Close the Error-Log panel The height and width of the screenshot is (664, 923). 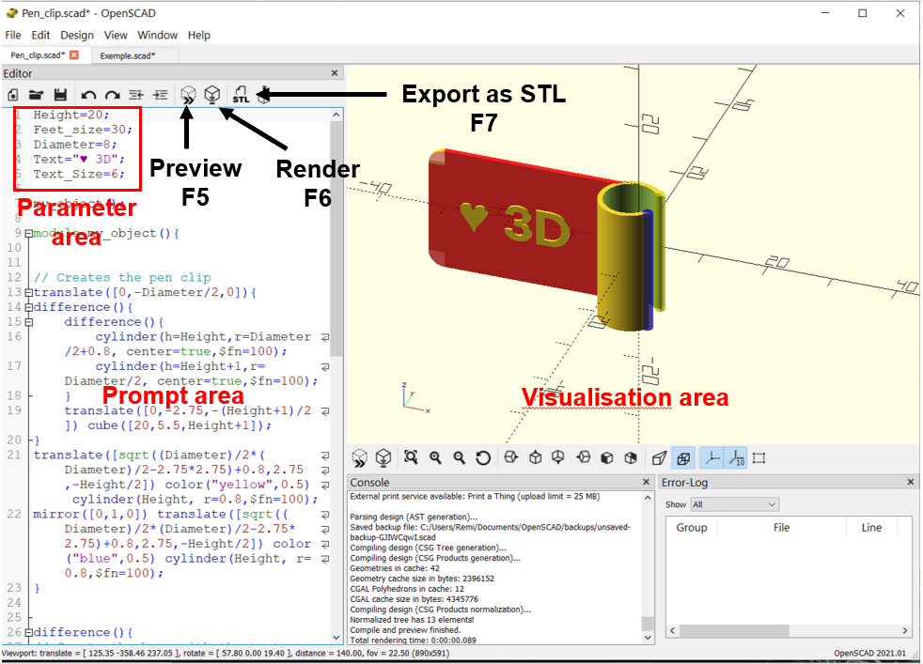tap(911, 482)
